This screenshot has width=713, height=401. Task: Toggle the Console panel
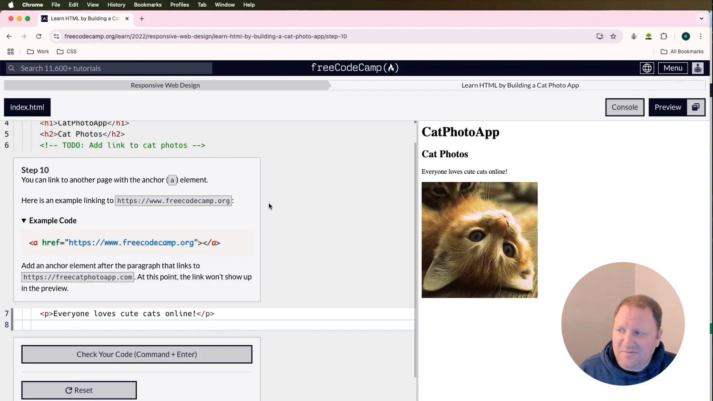coord(625,107)
